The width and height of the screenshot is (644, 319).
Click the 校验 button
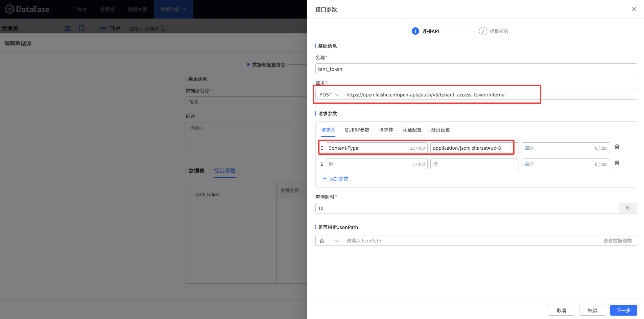click(593, 310)
